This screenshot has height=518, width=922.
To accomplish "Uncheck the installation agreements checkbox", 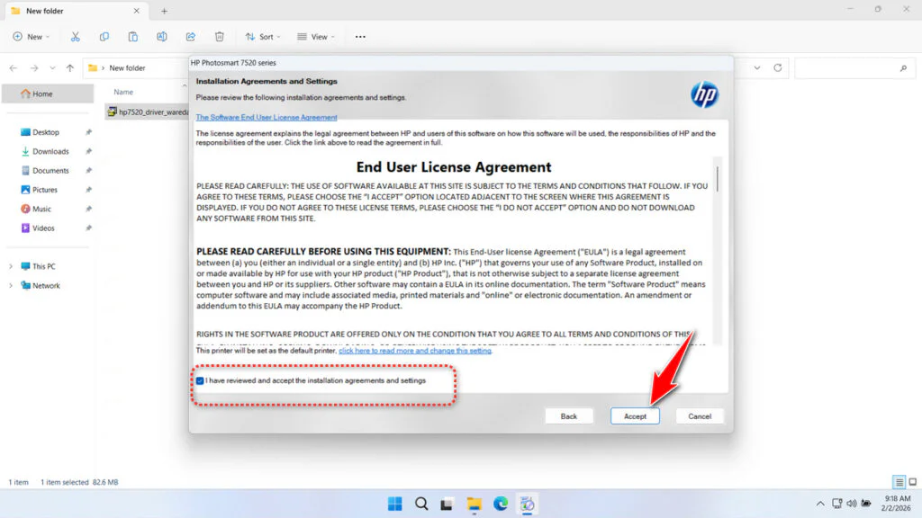I will (x=200, y=380).
